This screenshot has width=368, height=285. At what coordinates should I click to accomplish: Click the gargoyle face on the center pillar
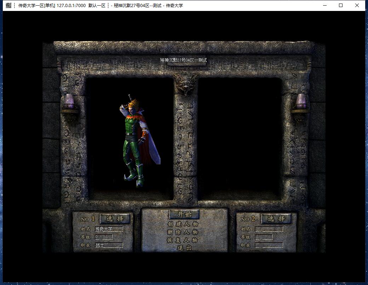186,84
